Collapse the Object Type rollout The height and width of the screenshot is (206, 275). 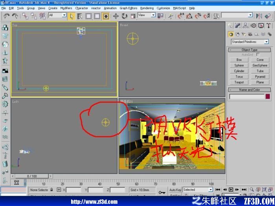click(249, 50)
